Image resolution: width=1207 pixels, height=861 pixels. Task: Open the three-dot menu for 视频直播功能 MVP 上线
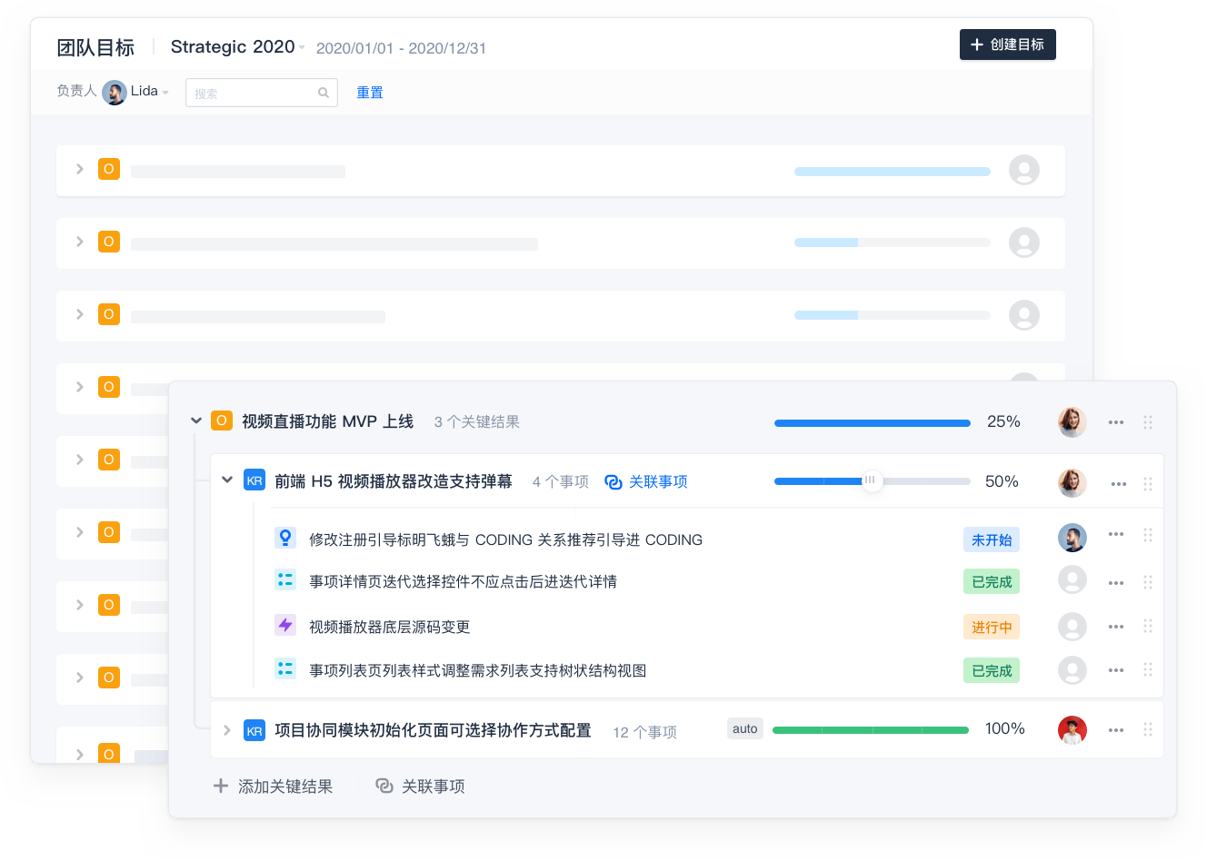pos(1116,422)
